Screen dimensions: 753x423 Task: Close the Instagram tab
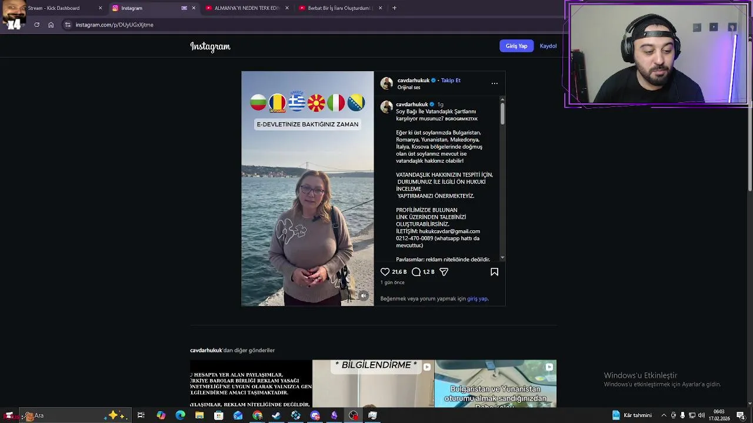pyautogui.click(x=194, y=8)
